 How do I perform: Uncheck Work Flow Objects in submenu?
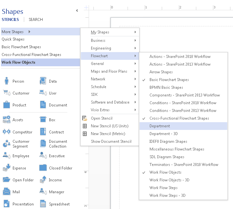[165, 172]
